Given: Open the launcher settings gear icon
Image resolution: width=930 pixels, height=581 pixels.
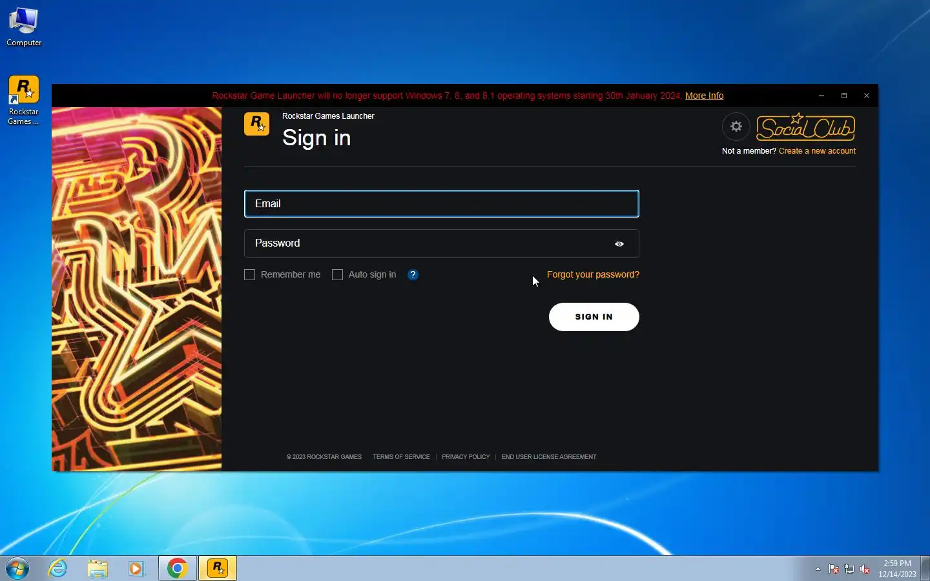Looking at the screenshot, I should coord(736,127).
